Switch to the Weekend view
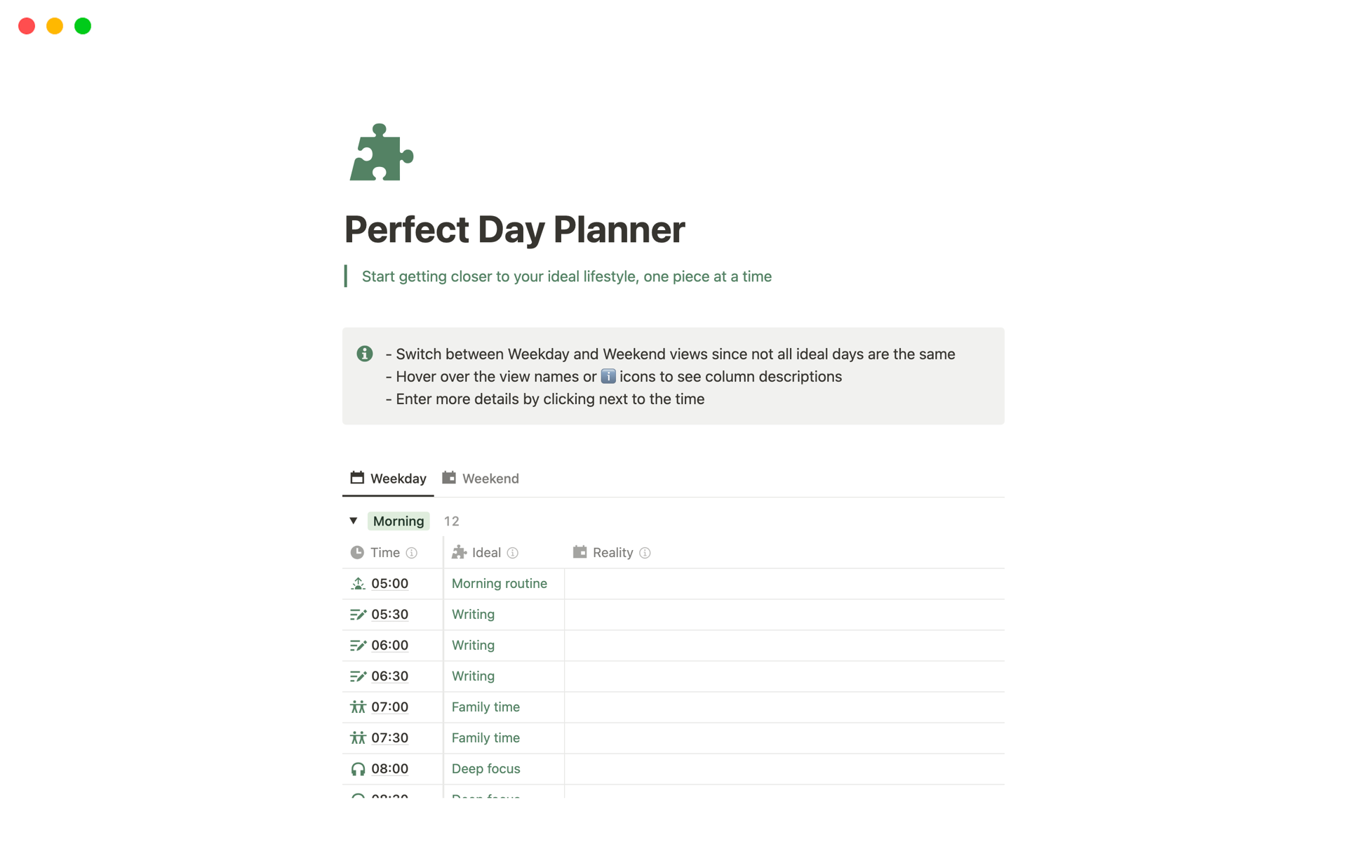The width and height of the screenshot is (1347, 842). point(489,478)
